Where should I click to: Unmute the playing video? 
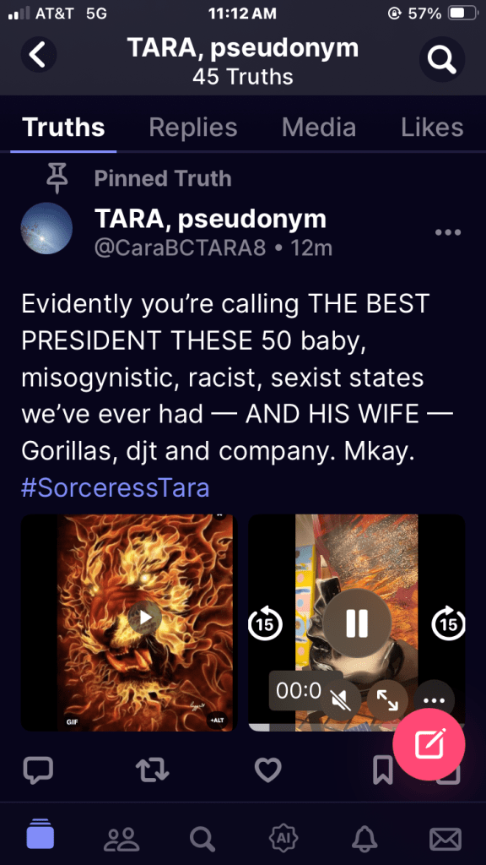341,700
